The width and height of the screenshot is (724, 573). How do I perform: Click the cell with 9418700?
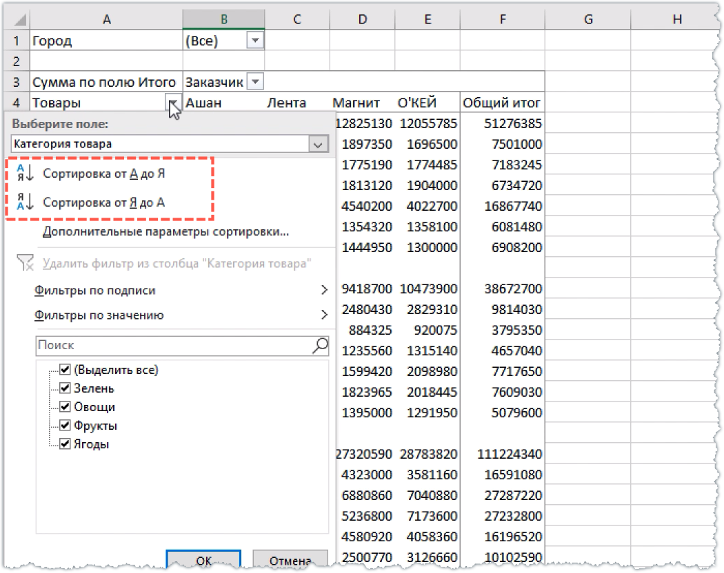click(367, 289)
